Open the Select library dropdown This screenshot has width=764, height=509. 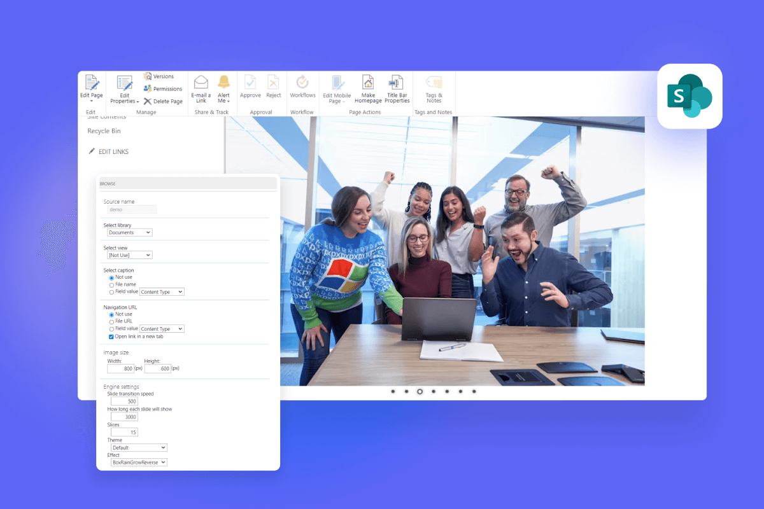coord(129,232)
